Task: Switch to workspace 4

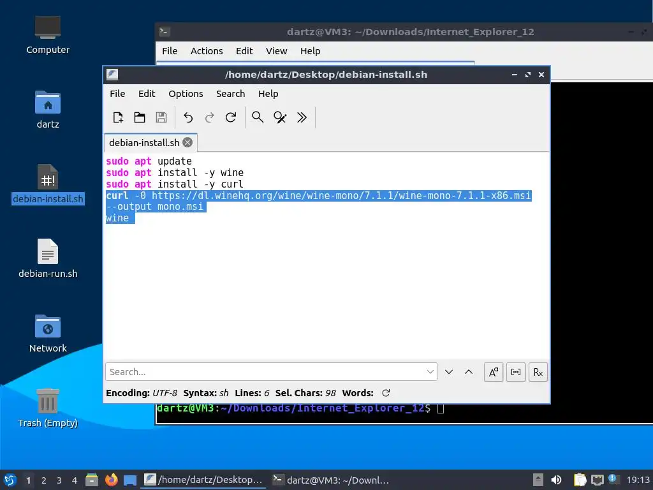Action: click(x=75, y=480)
